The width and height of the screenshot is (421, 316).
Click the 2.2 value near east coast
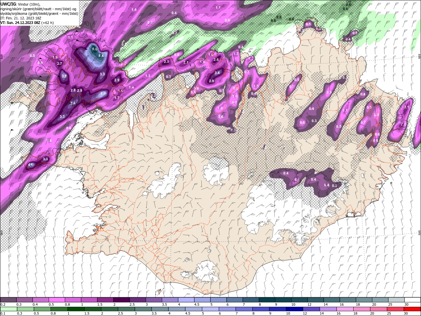click(x=404, y=124)
